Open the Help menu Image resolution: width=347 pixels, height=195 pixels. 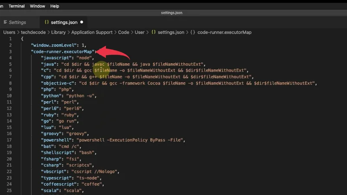point(55,6)
